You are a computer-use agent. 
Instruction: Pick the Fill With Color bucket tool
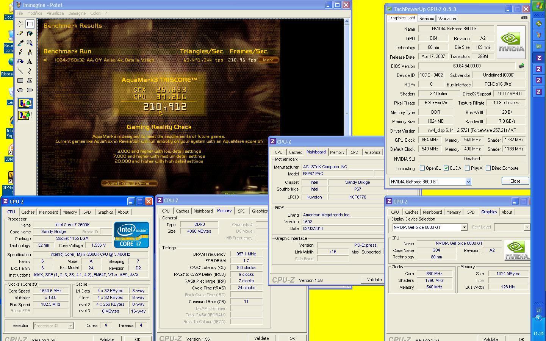(x=30, y=33)
